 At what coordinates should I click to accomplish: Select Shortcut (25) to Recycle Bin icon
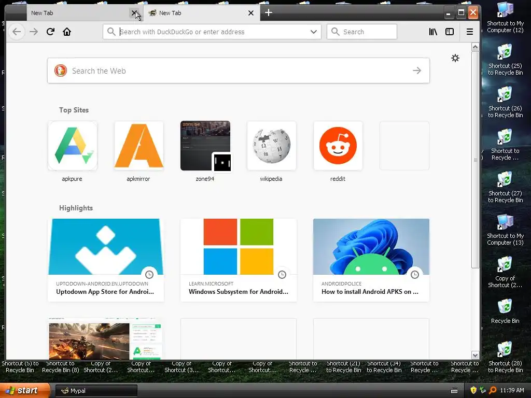(x=505, y=60)
